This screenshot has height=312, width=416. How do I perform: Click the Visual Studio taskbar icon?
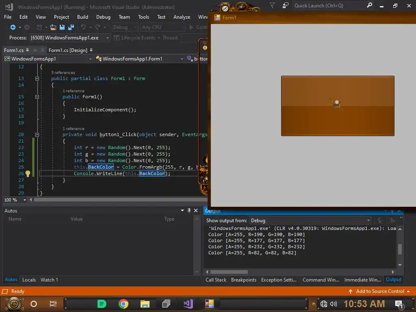pos(188,304)
